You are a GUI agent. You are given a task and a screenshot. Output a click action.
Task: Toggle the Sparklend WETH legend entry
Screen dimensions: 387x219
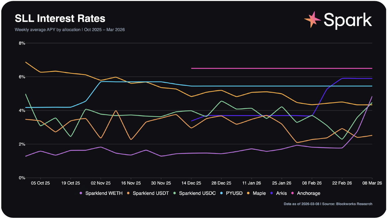(x=101, y=193)
